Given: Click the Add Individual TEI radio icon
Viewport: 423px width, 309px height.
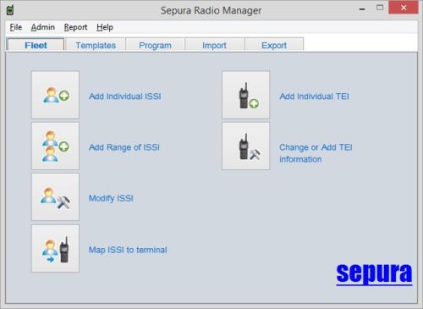Looking at the screenshot, I should [x=246, y=95].
